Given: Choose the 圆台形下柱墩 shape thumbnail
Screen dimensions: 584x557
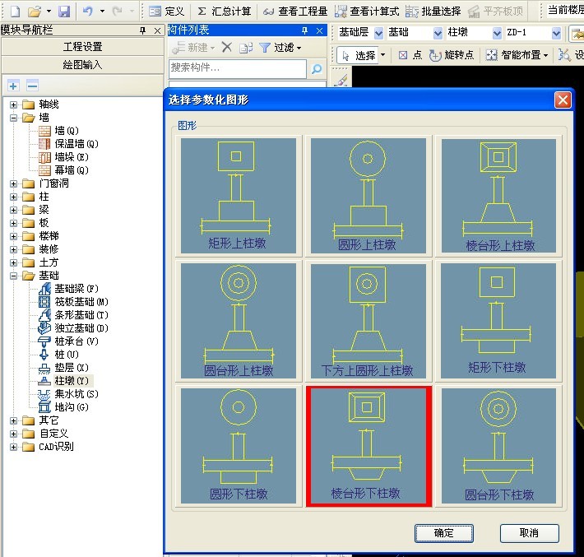Looking at the screenshot, I should pos(498,446).
